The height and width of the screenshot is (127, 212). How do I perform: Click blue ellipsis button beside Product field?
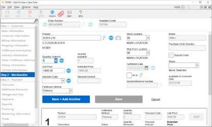(x=111, y=38)
